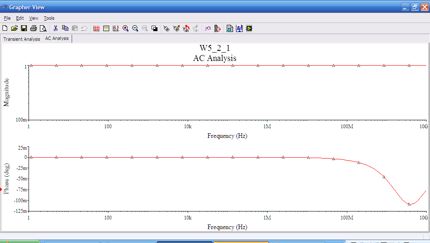Viewport: 430px width, 243px height.
Task: Toggle the Show Cursors icon
Action: click(116, 28)
